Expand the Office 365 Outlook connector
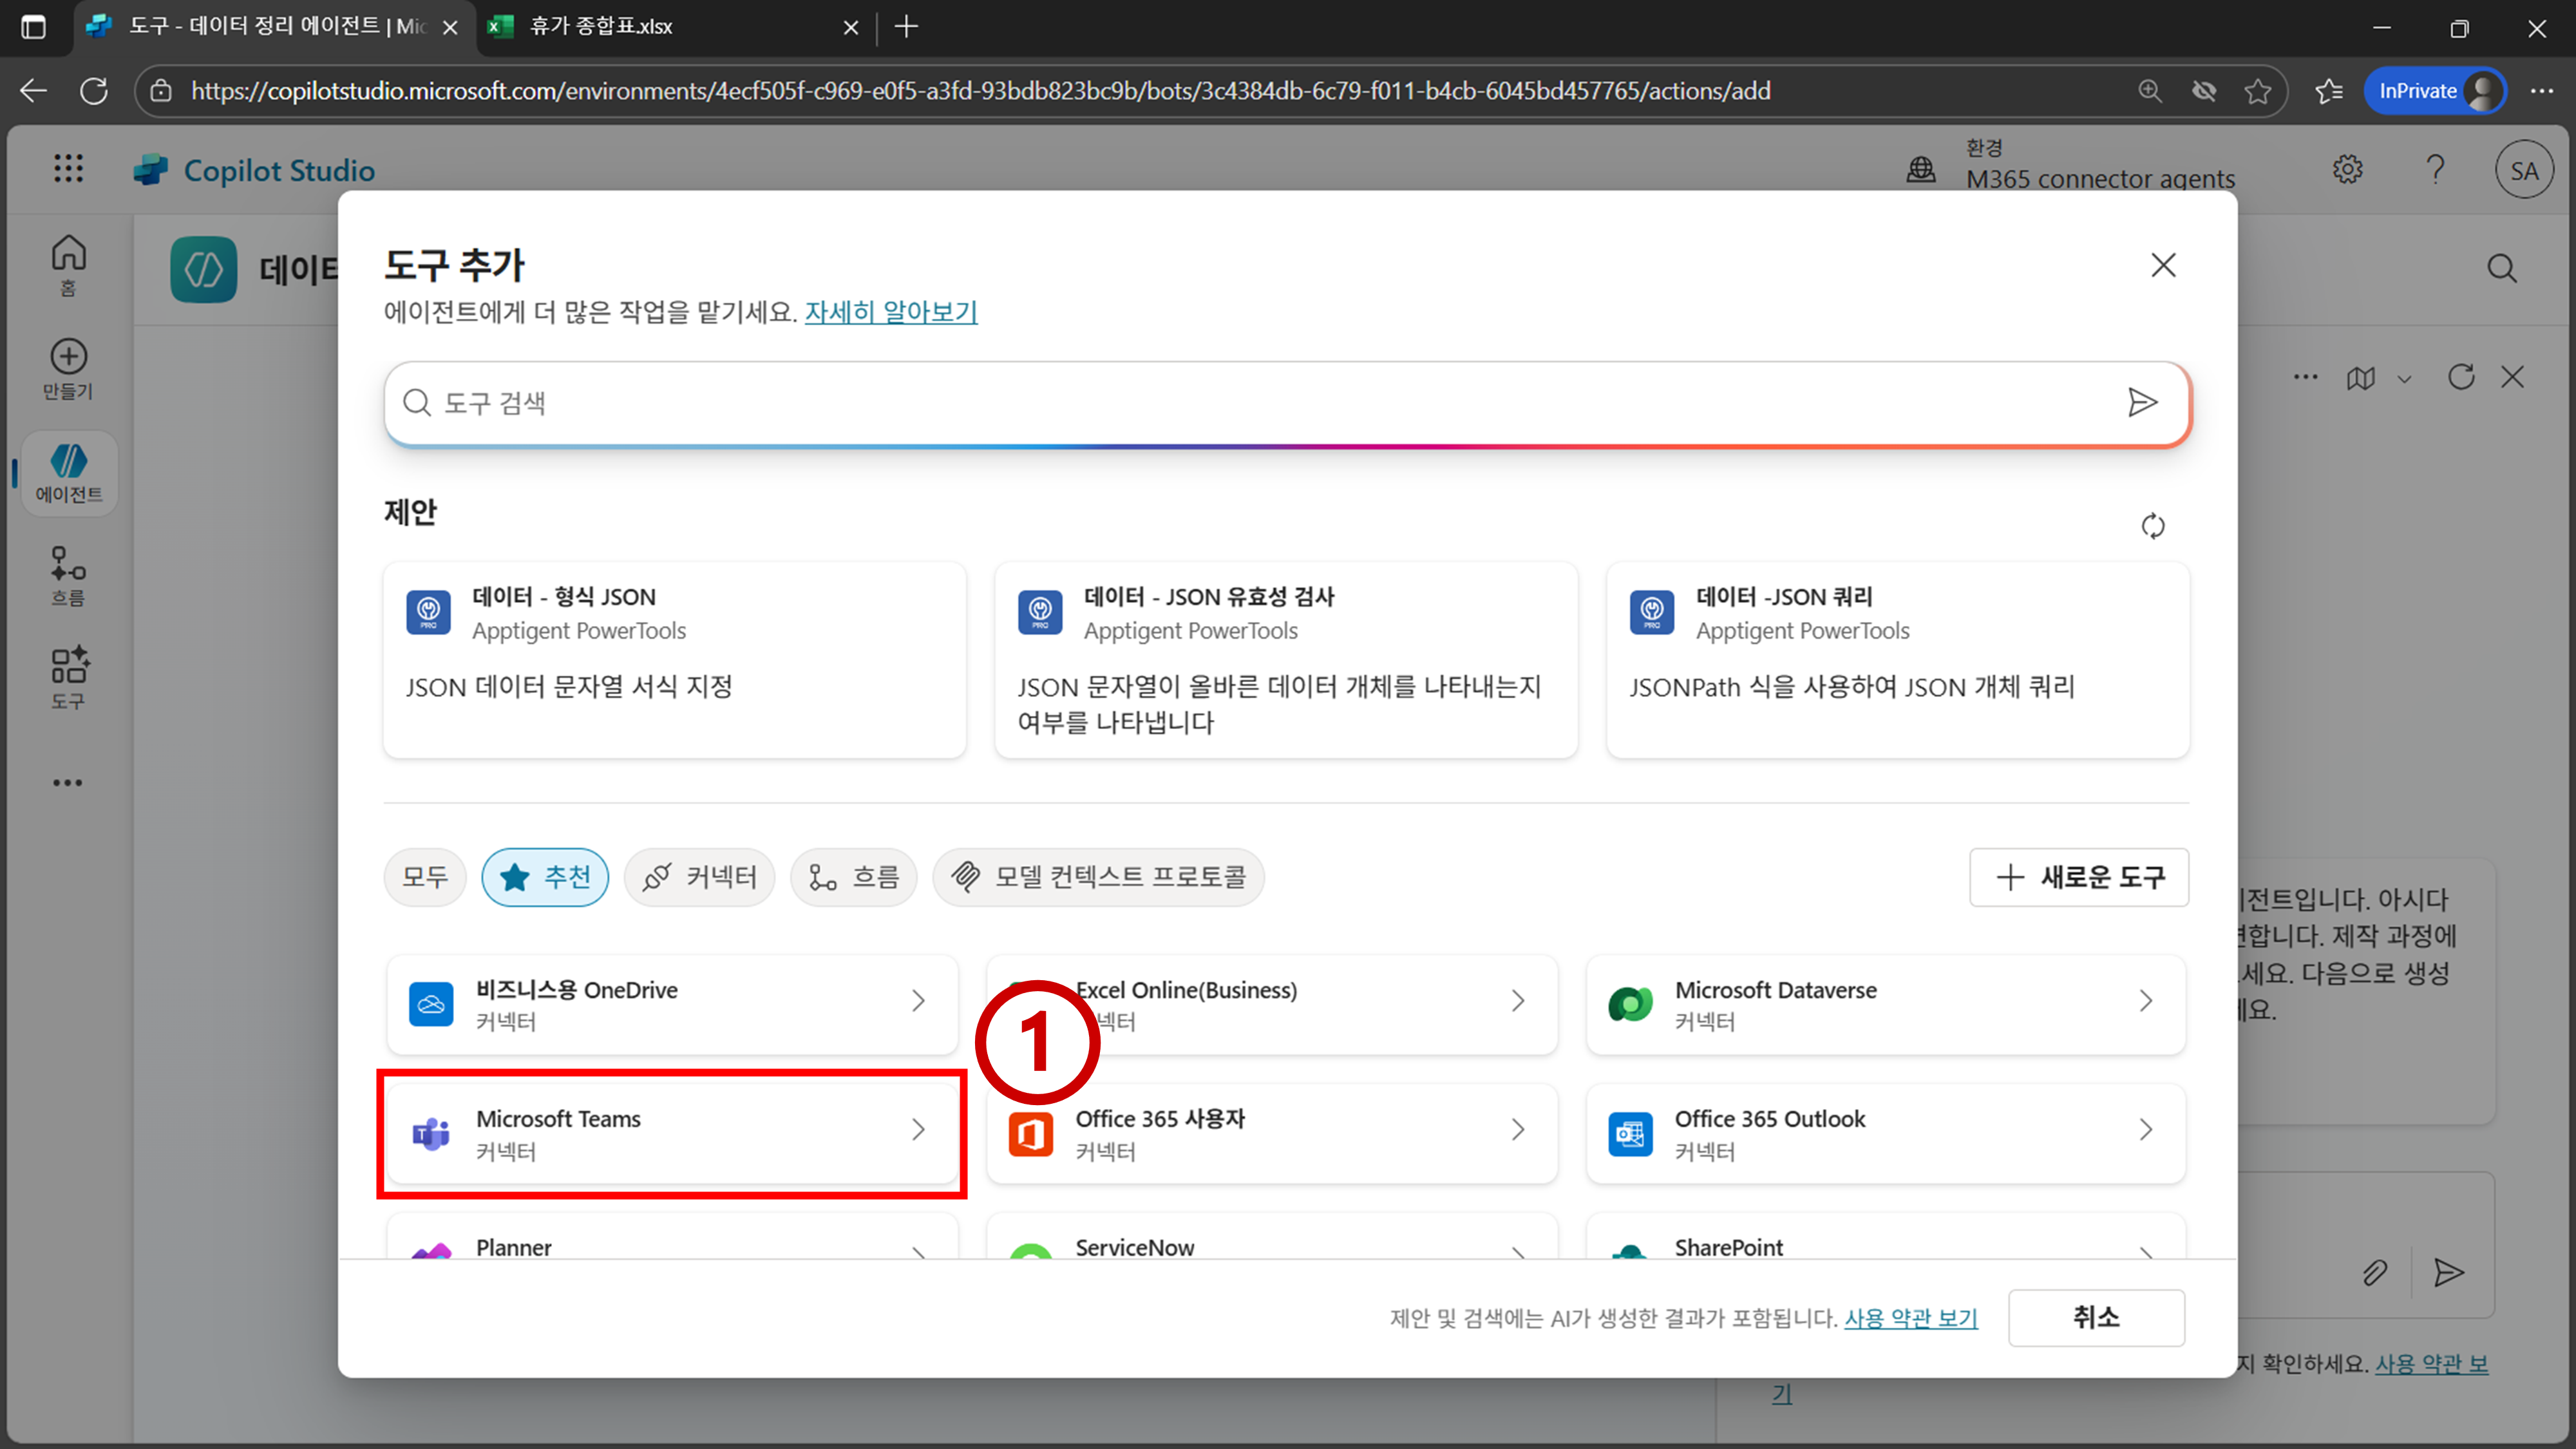 coord(1885,1133)
